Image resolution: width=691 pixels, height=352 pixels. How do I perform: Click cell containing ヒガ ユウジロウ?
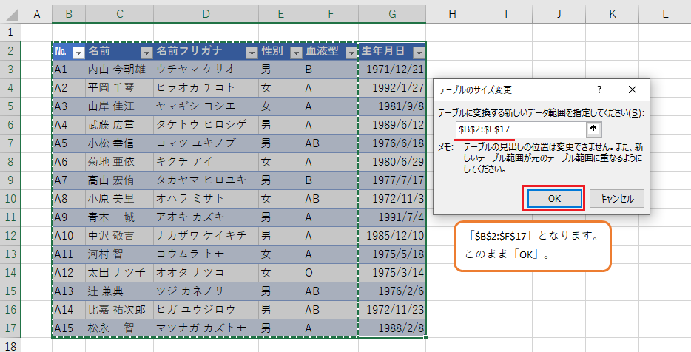coord(206,310)
